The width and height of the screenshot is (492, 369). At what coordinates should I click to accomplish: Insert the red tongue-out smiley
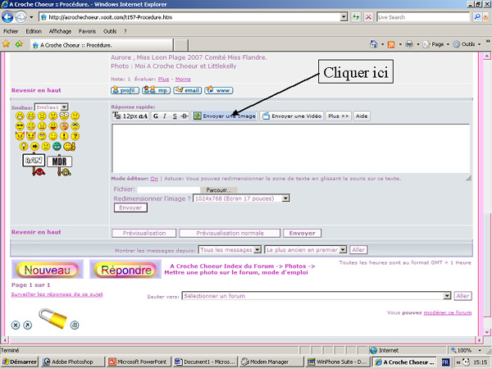click(x=53, y=126)
